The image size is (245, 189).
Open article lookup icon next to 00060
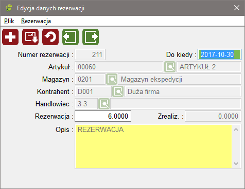tap(170, 67)
